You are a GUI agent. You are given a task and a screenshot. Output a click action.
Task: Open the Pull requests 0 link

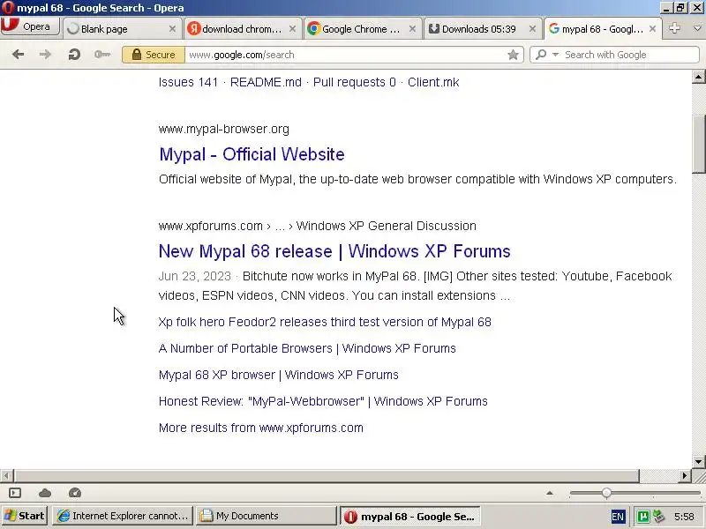[355, 82]
